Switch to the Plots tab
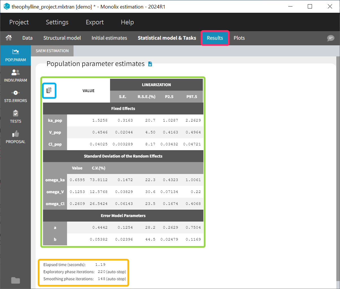Screen dimensions: 340x289 click(239, 38)
